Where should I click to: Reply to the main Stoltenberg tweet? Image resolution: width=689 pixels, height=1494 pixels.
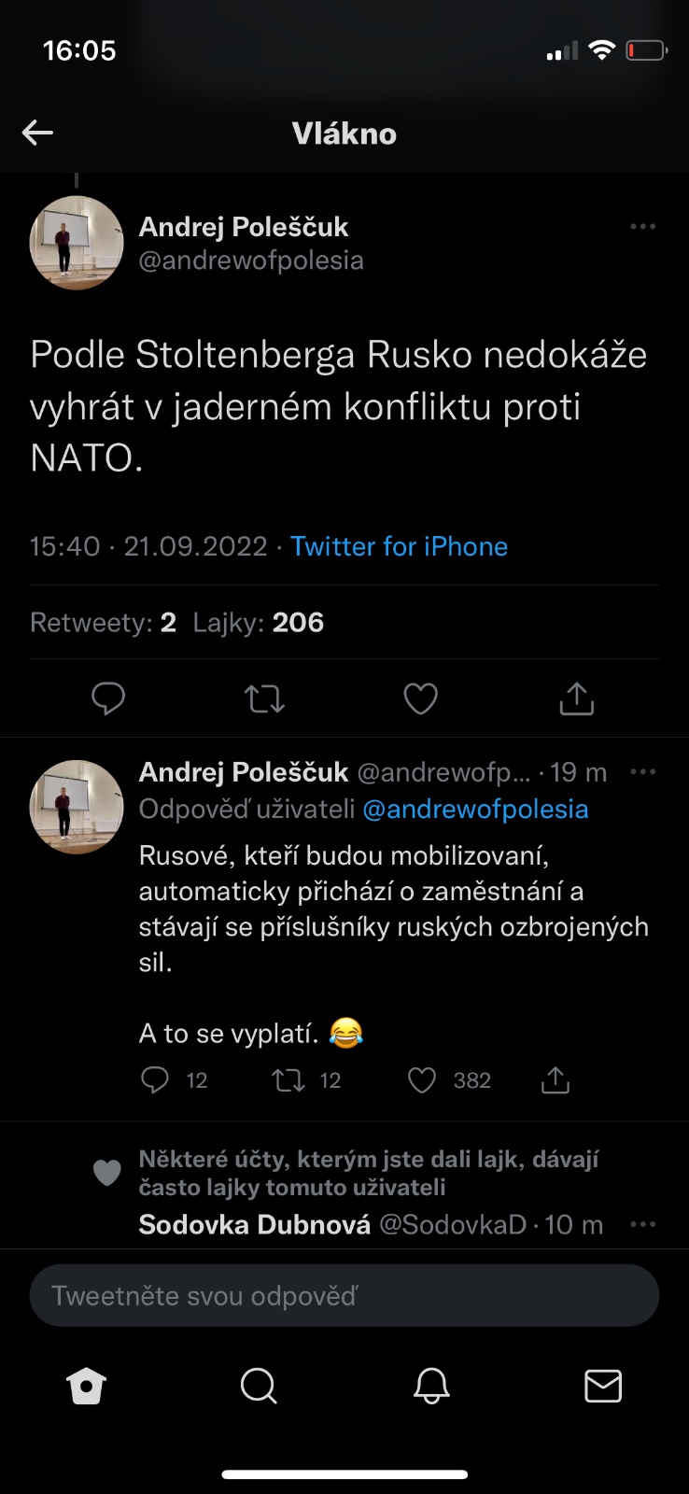pos(108,698)
